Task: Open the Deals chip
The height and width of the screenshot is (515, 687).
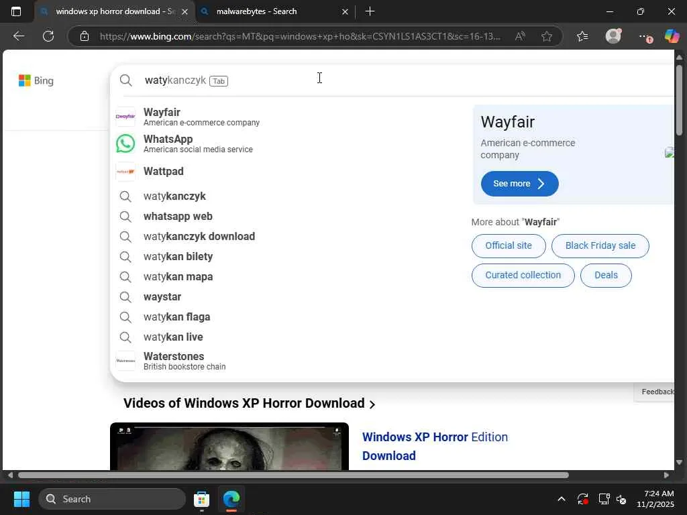Action: click(606, 276)
